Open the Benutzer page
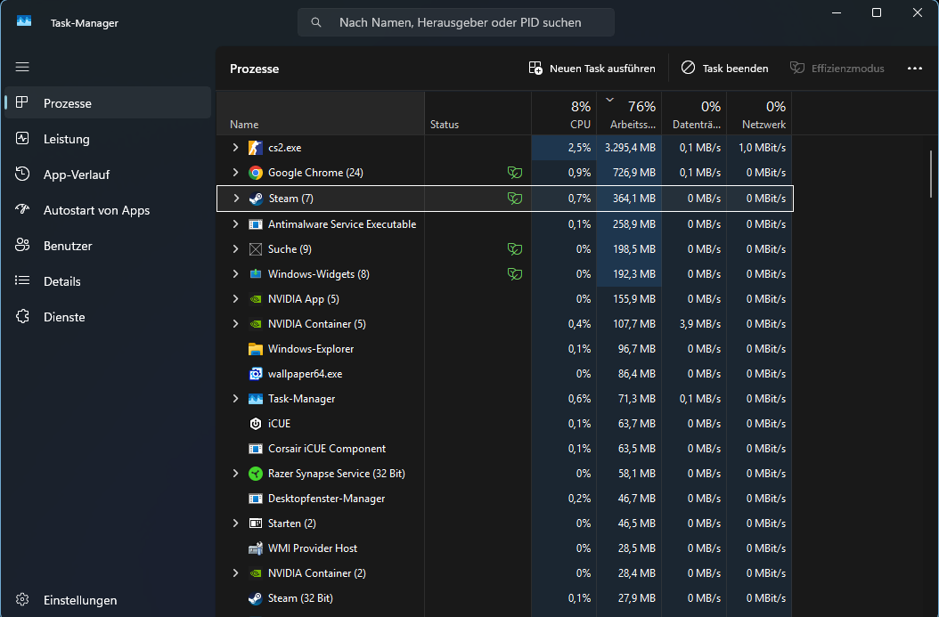Image resolution: width=939 pixels, height=617 pixels. pos(108,246)
